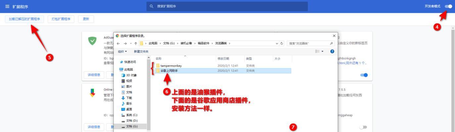
Task: Select drive 系统 (C:) in sidebar
Action: click(129, 115)
